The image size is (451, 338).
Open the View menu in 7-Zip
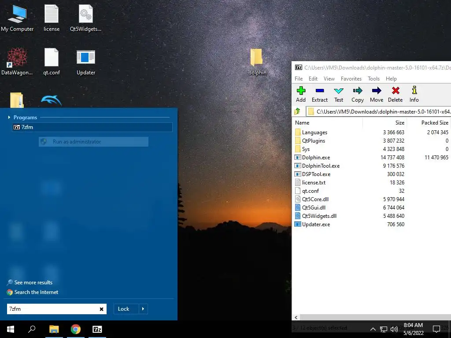click(x=329, y=78)
